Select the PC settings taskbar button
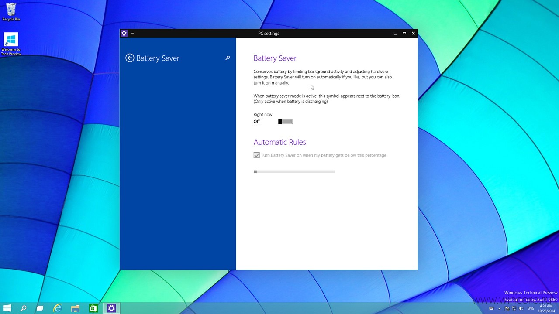Viewport: 559px width, 314px height. tap(111, 308)
